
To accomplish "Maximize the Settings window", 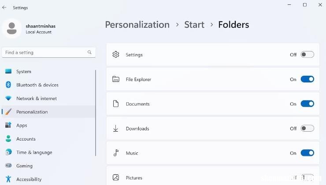I will [304, 4].
